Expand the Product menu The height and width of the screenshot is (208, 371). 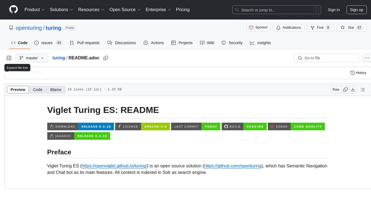click(35, 10)
